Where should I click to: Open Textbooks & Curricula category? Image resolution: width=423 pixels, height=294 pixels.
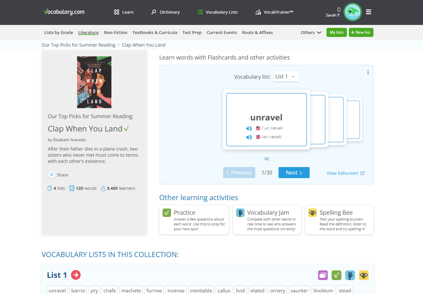click(155, 32)
